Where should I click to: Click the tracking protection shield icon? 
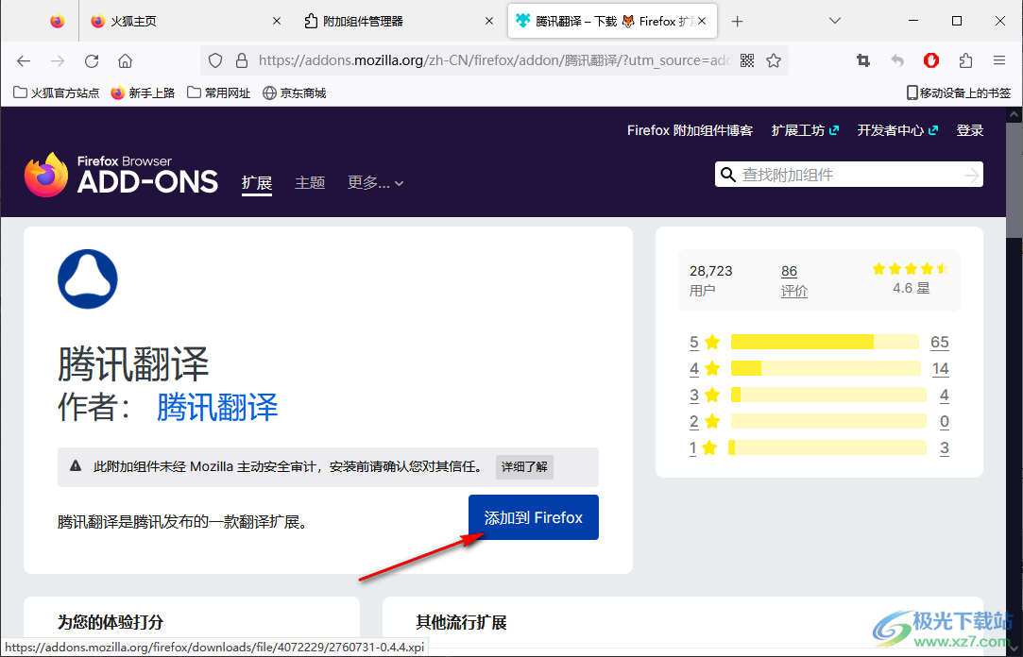tap(215, 60)
